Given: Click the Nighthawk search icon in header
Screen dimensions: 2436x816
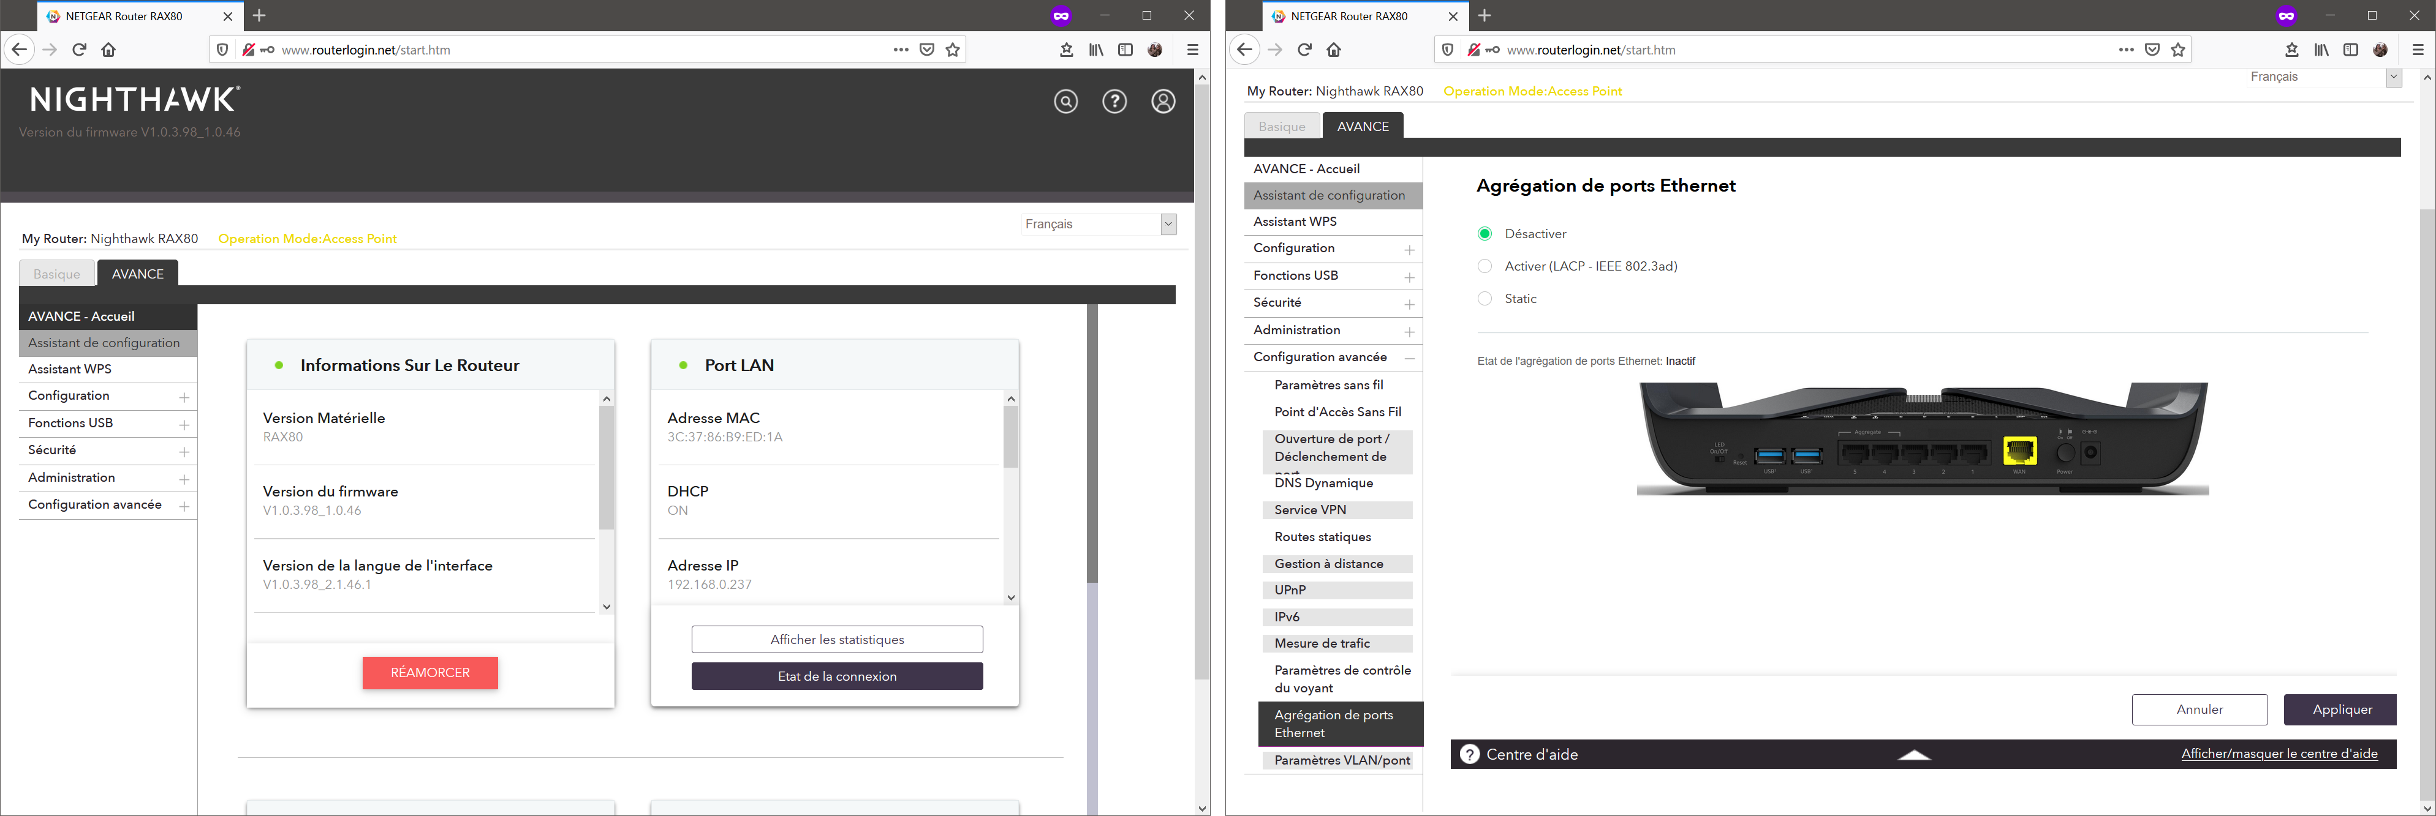Looking at the screenshot, I should coord(1066,102).
